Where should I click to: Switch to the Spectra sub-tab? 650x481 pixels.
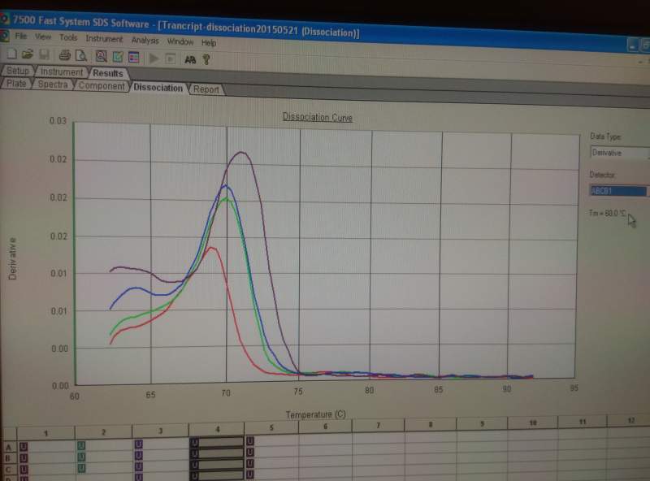(x=52, y=84)
